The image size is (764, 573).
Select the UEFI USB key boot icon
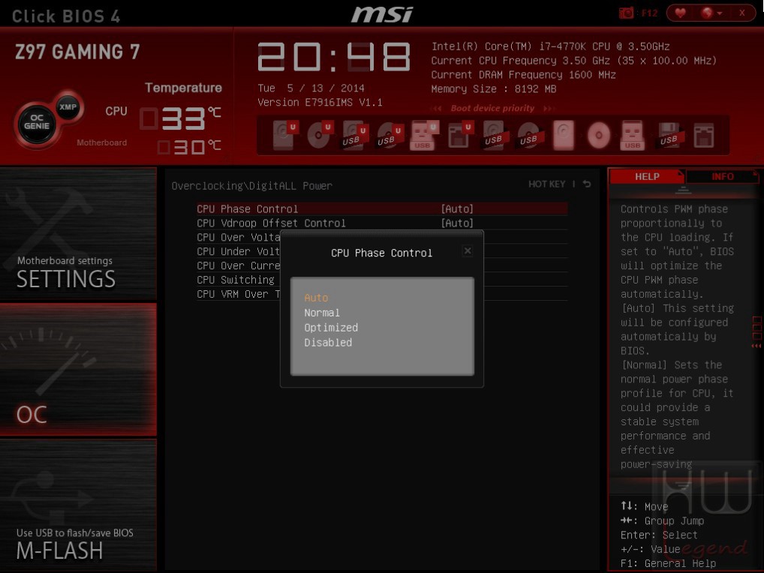pos(423,135)
